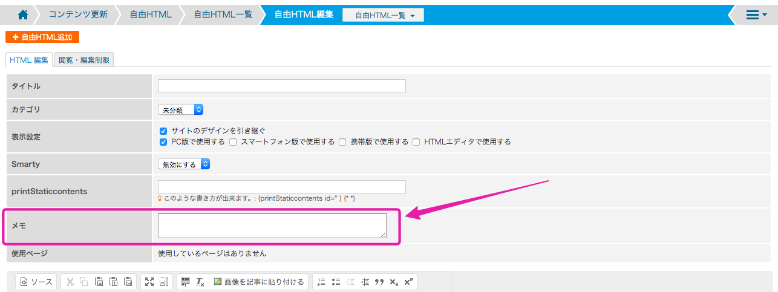This screenshot has height=292, width=778.
Task: Click the cut scissors icon
Action: pos(70,282)
